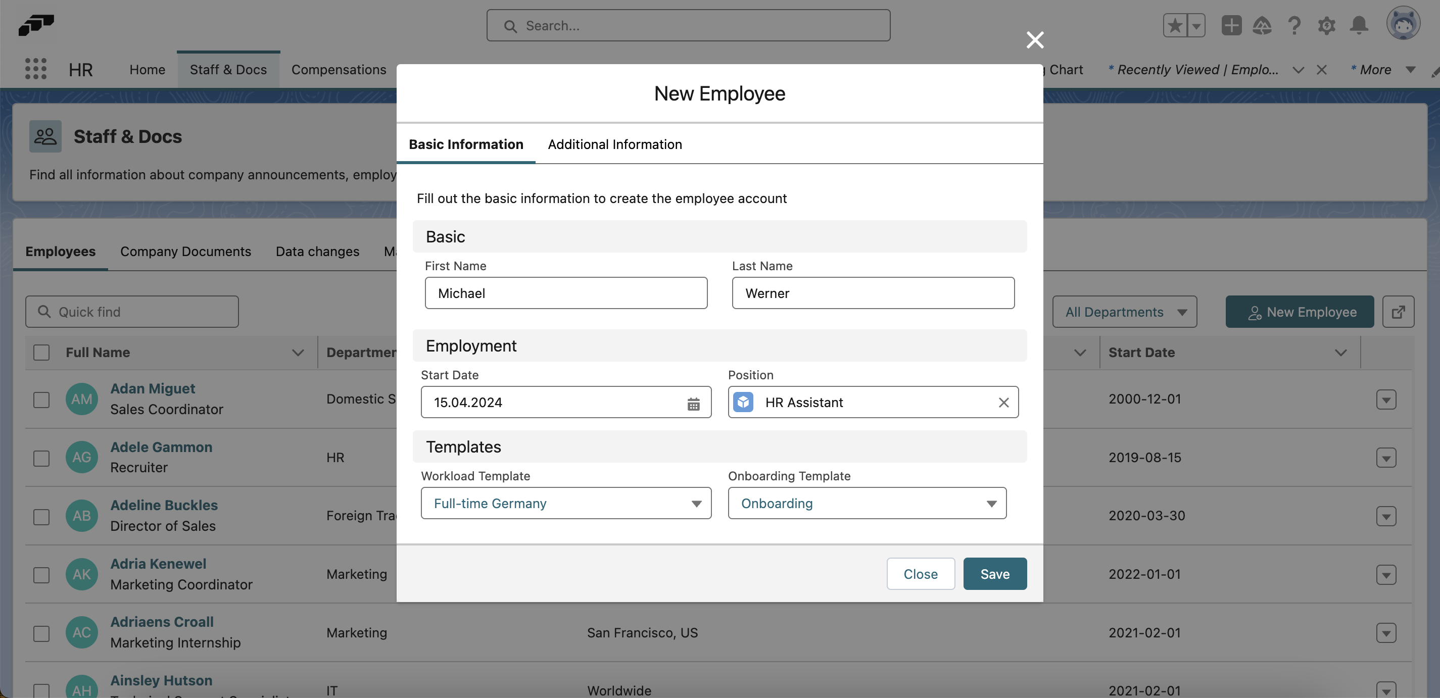Click inside the Quick find field

(x=131, y=311)
